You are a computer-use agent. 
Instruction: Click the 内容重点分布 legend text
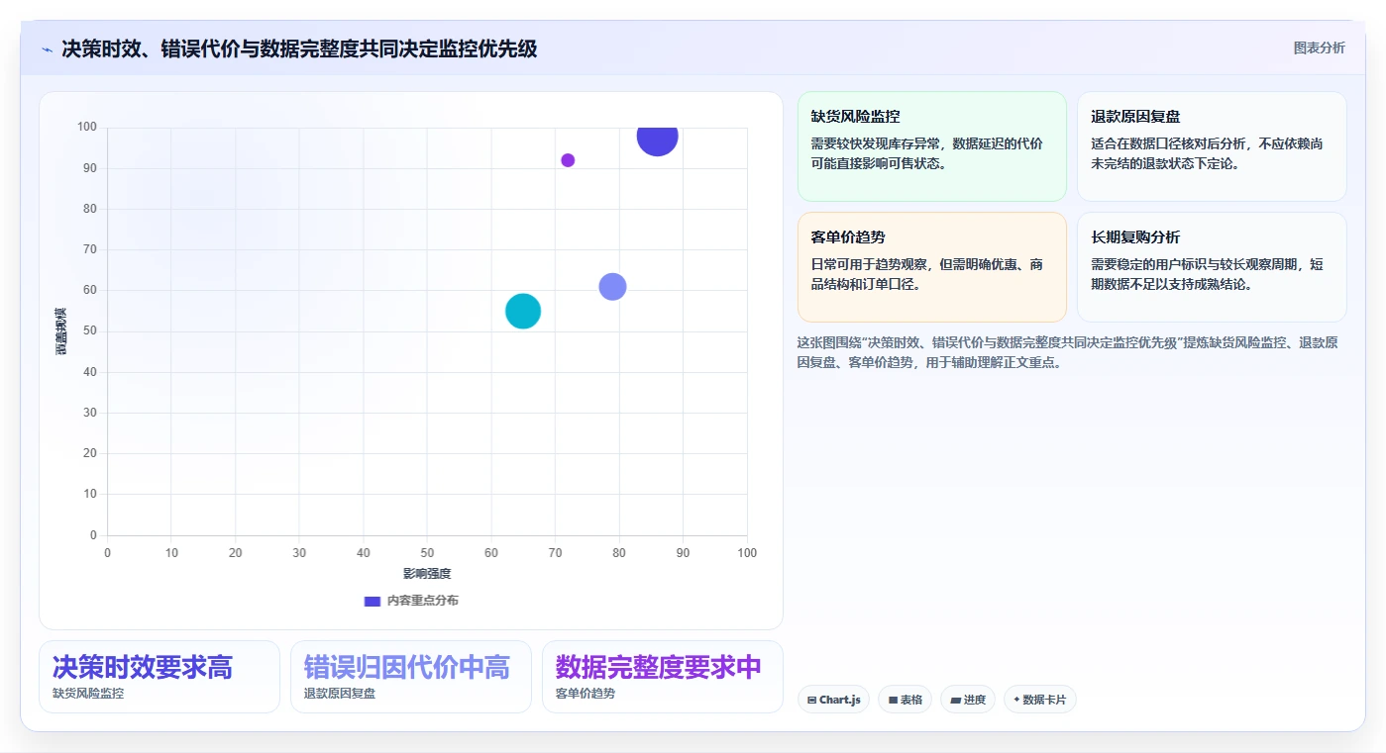pos(422,601)
